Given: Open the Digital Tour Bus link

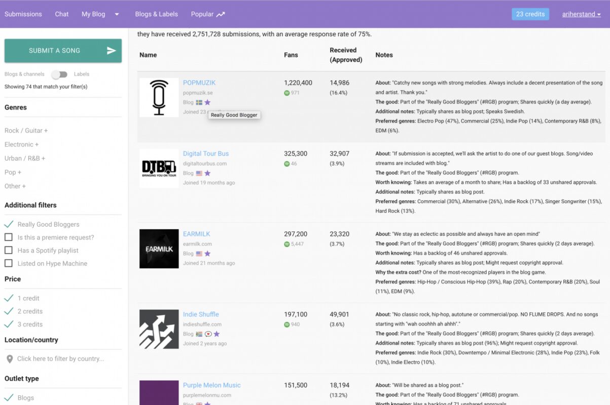Looking at the screenshot, I should pyautogui.click(x=206, y=154).
